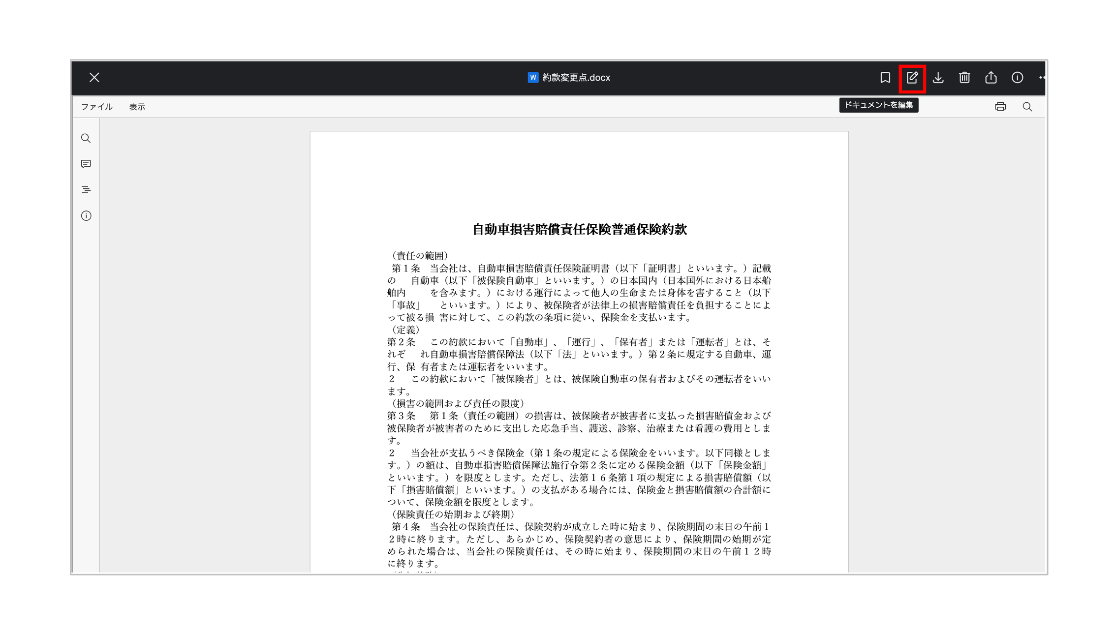Click the trash can delete icon

964,78
